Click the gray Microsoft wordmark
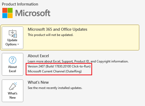Image resolution: width=145 pixels, height=106 pixels. 33,13
